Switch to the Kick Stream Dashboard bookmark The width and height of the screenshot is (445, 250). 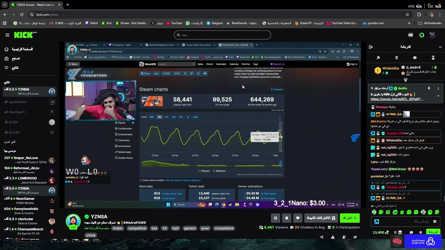pos(131,23)
